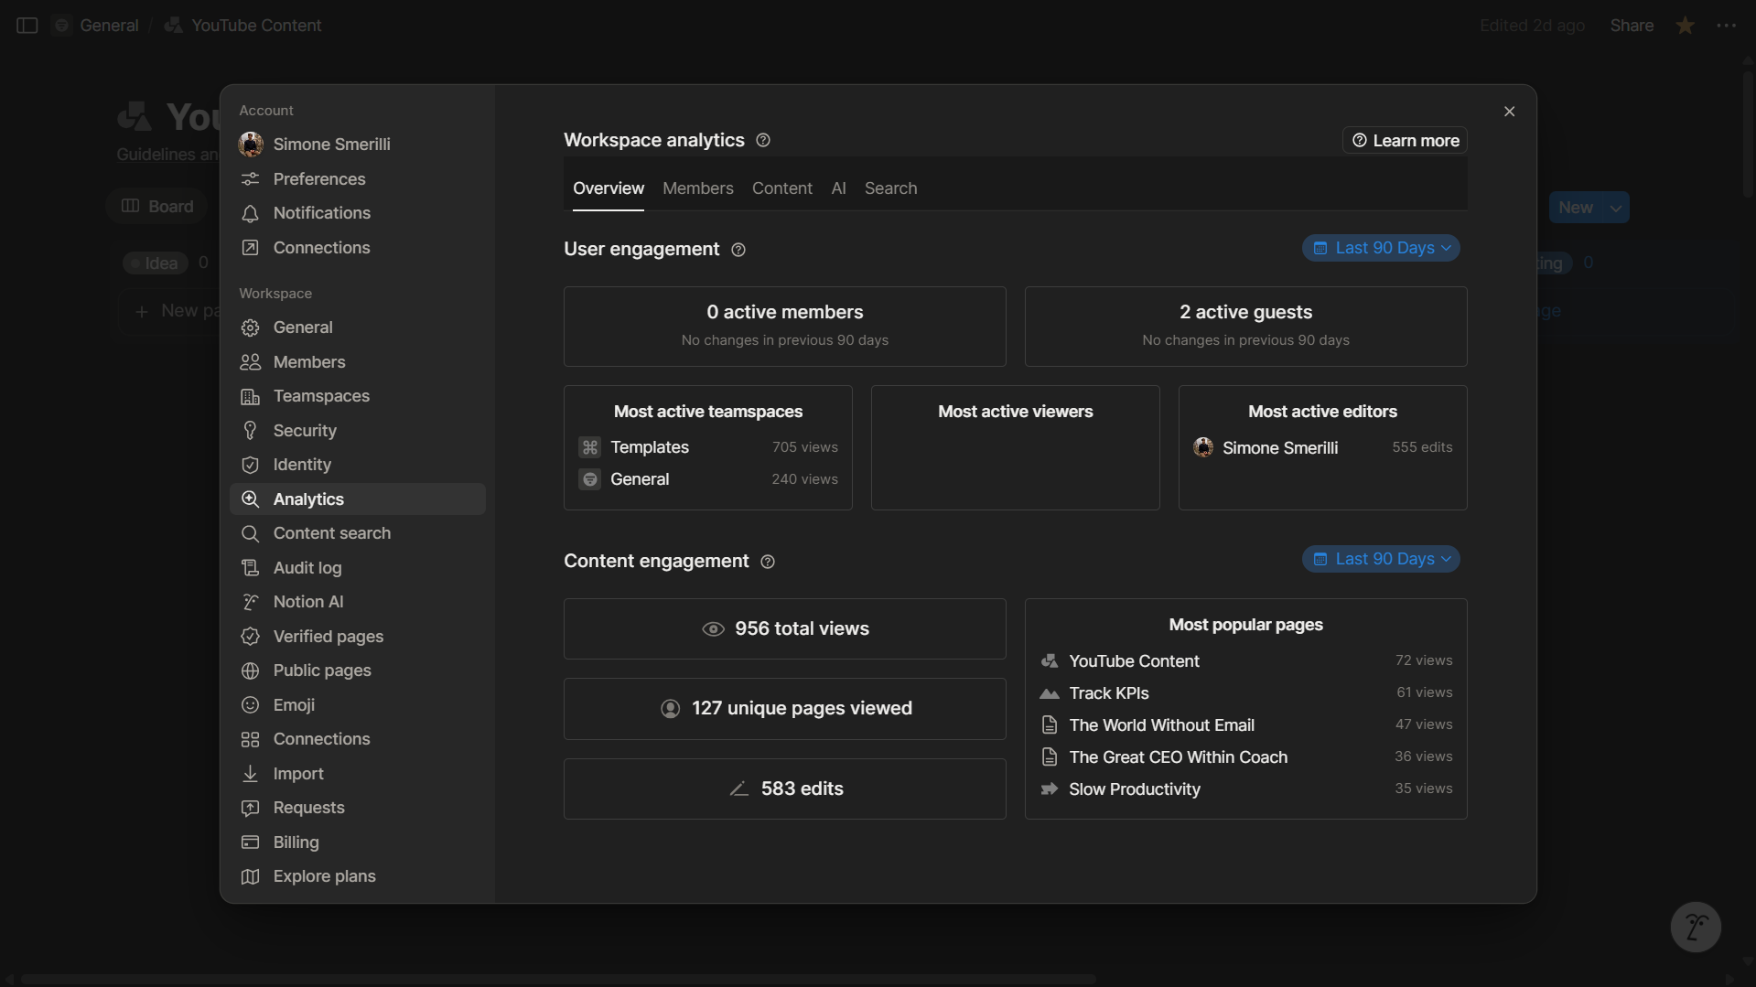Open the Audit log section

(306, 567)
